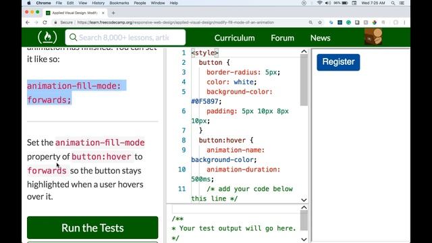432x243 pixels.
Task: Open the Curriculum nav link
Action: tap(234, 38)
